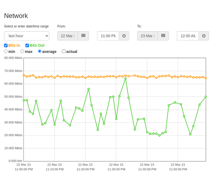
Task: Click the highest green Bits Out peak point
Action: coord(126,79)
